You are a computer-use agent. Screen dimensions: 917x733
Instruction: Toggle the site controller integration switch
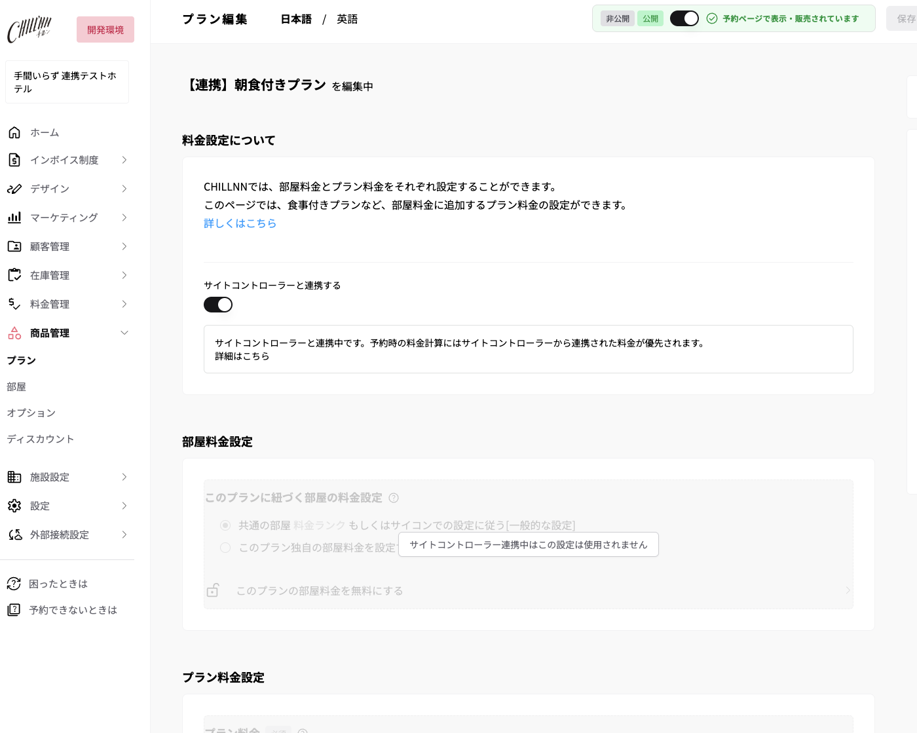(218, 305)
